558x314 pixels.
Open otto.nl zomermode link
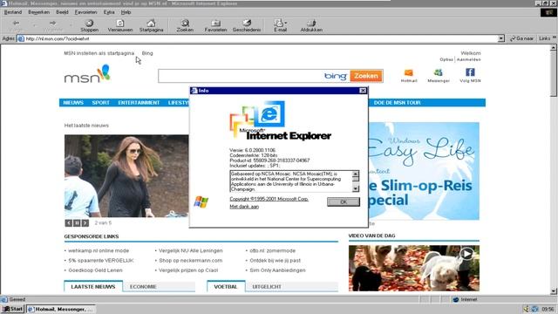273,250
